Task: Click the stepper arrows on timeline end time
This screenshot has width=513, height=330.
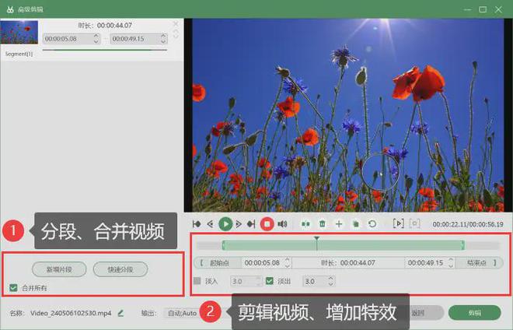Action: point(451,263)
